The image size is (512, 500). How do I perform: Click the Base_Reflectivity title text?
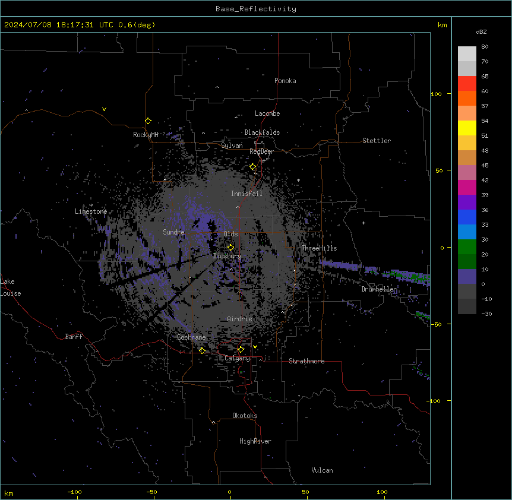point(255,9)
